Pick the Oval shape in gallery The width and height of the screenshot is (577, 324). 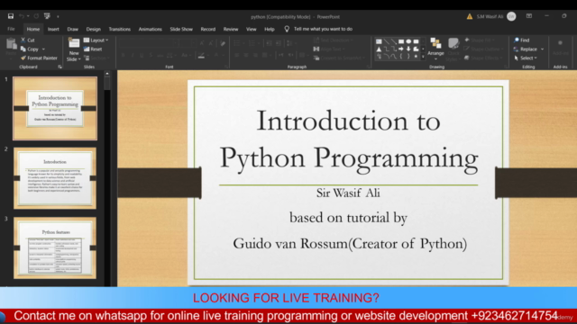point(408,41)
